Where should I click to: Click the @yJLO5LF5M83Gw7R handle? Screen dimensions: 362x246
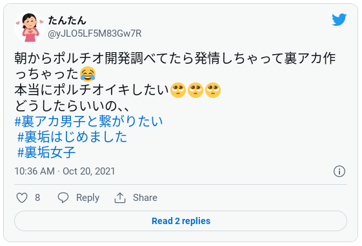pyautogui.click(x=94, y=33)
